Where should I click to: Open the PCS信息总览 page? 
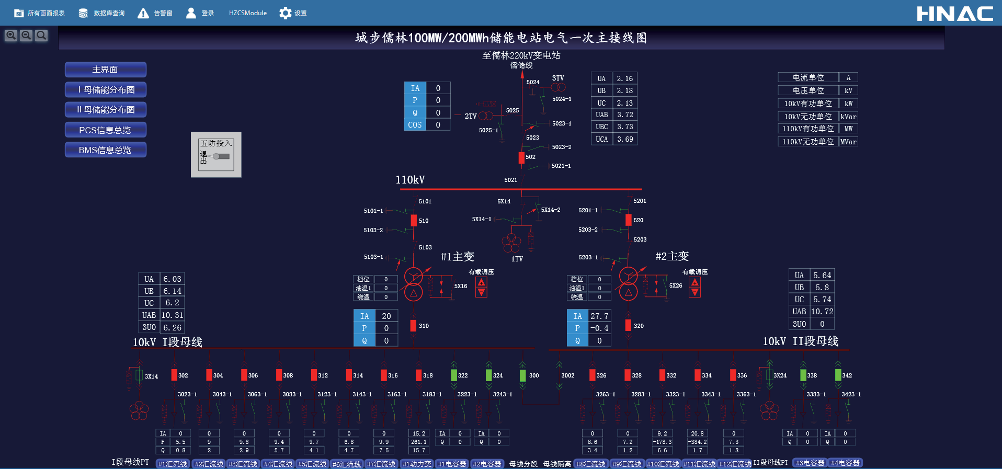coord(105,130)
